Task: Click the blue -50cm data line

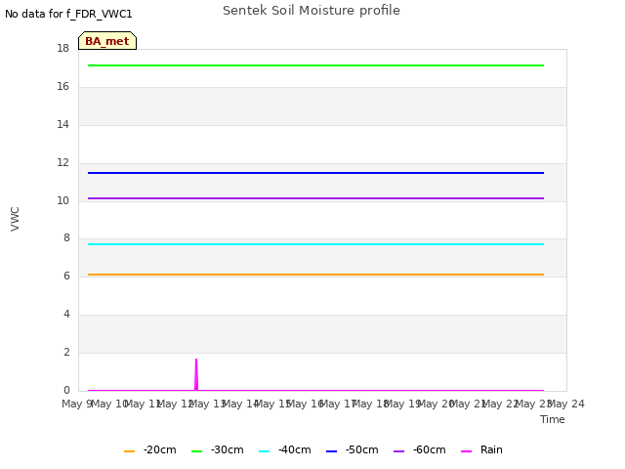Action: (315, 173)
